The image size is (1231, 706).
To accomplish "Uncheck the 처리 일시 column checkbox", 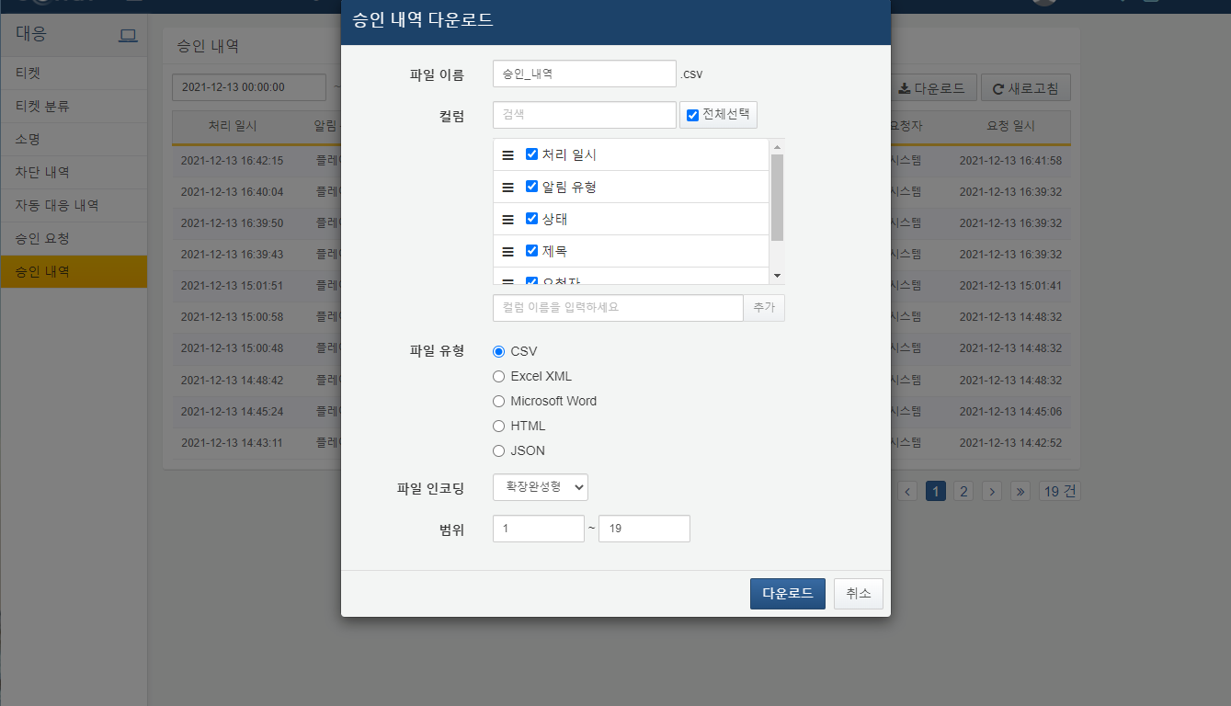I will [x=531, y=154].
